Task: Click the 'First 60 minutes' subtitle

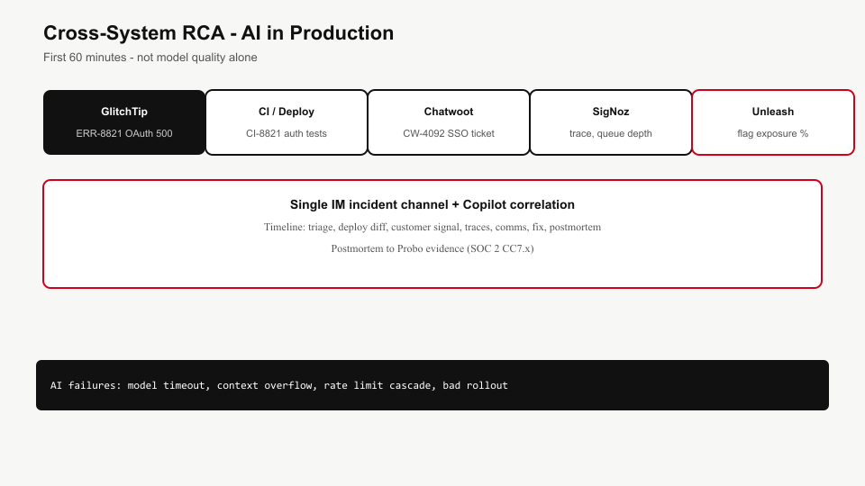Action: pos(150,58)
